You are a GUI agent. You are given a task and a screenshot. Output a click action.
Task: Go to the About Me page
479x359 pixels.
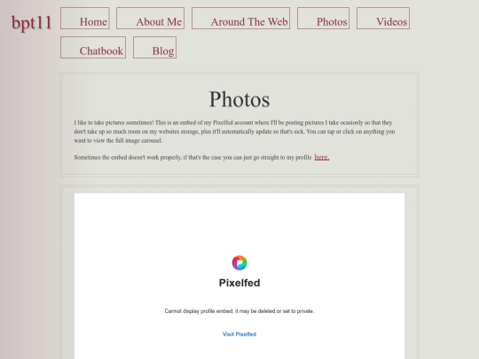point(150,19)
